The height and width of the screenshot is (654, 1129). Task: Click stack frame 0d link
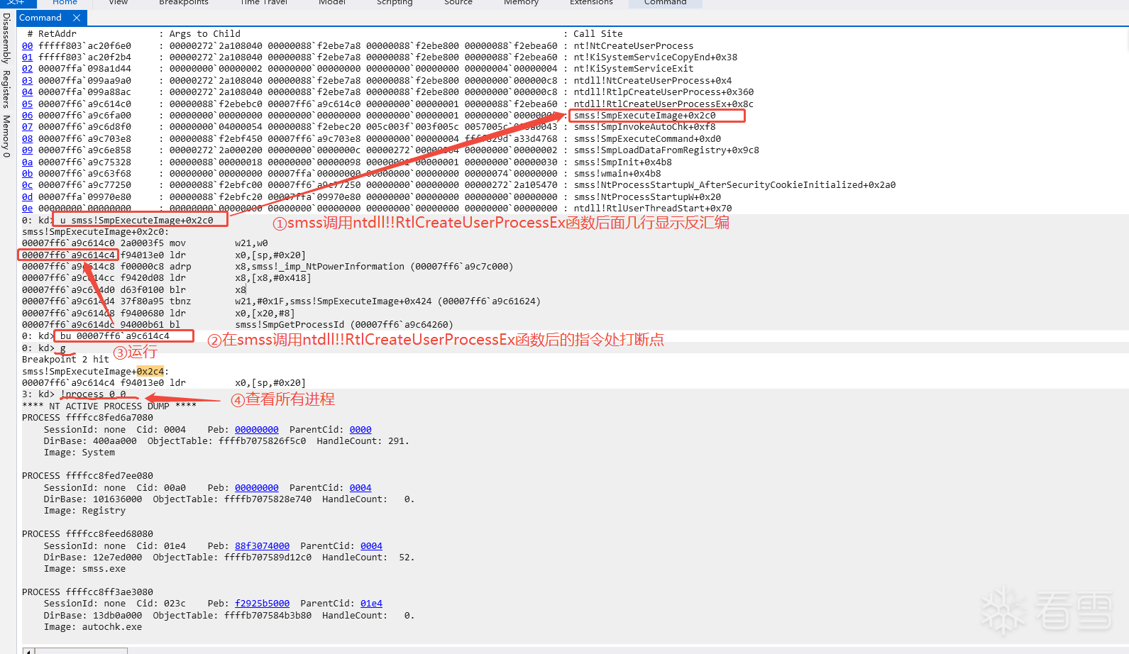pos(27,197)
